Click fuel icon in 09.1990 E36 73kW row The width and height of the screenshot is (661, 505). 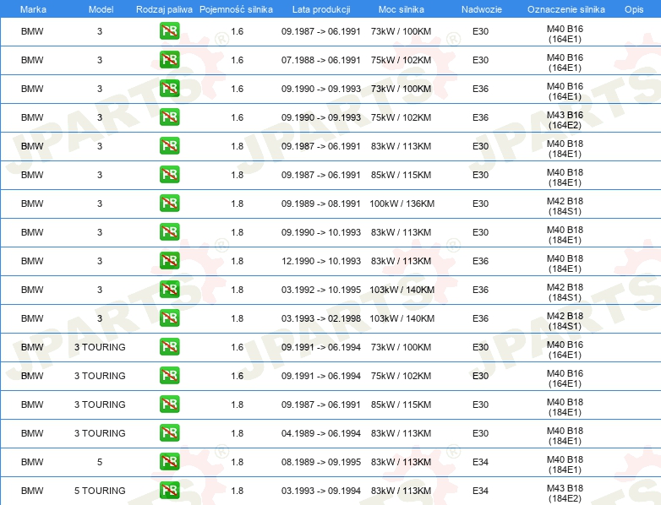pos(169,89)
